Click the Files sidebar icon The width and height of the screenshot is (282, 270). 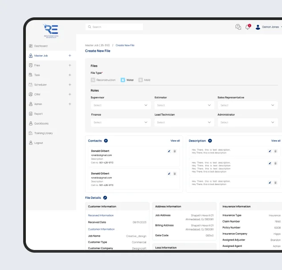click(x=31, y=65)
